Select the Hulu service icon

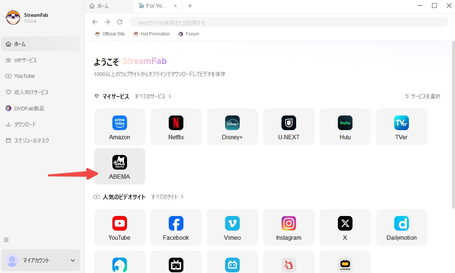(x=345, y=126)
